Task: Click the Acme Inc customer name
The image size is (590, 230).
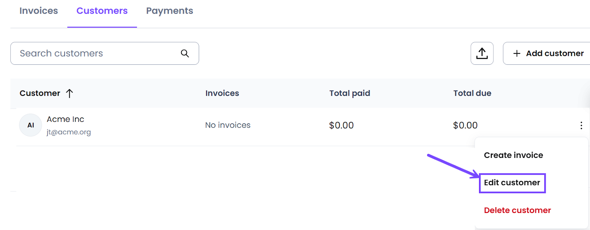Action: (65, 119)
